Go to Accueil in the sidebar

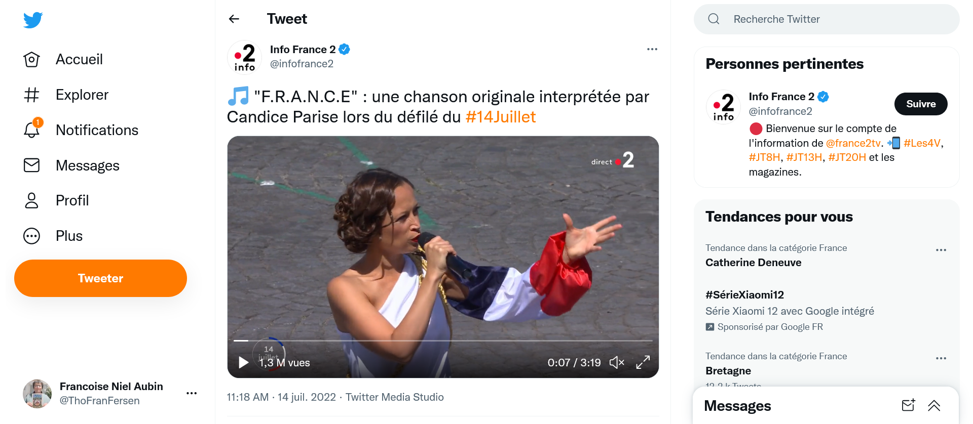[79, 59]
